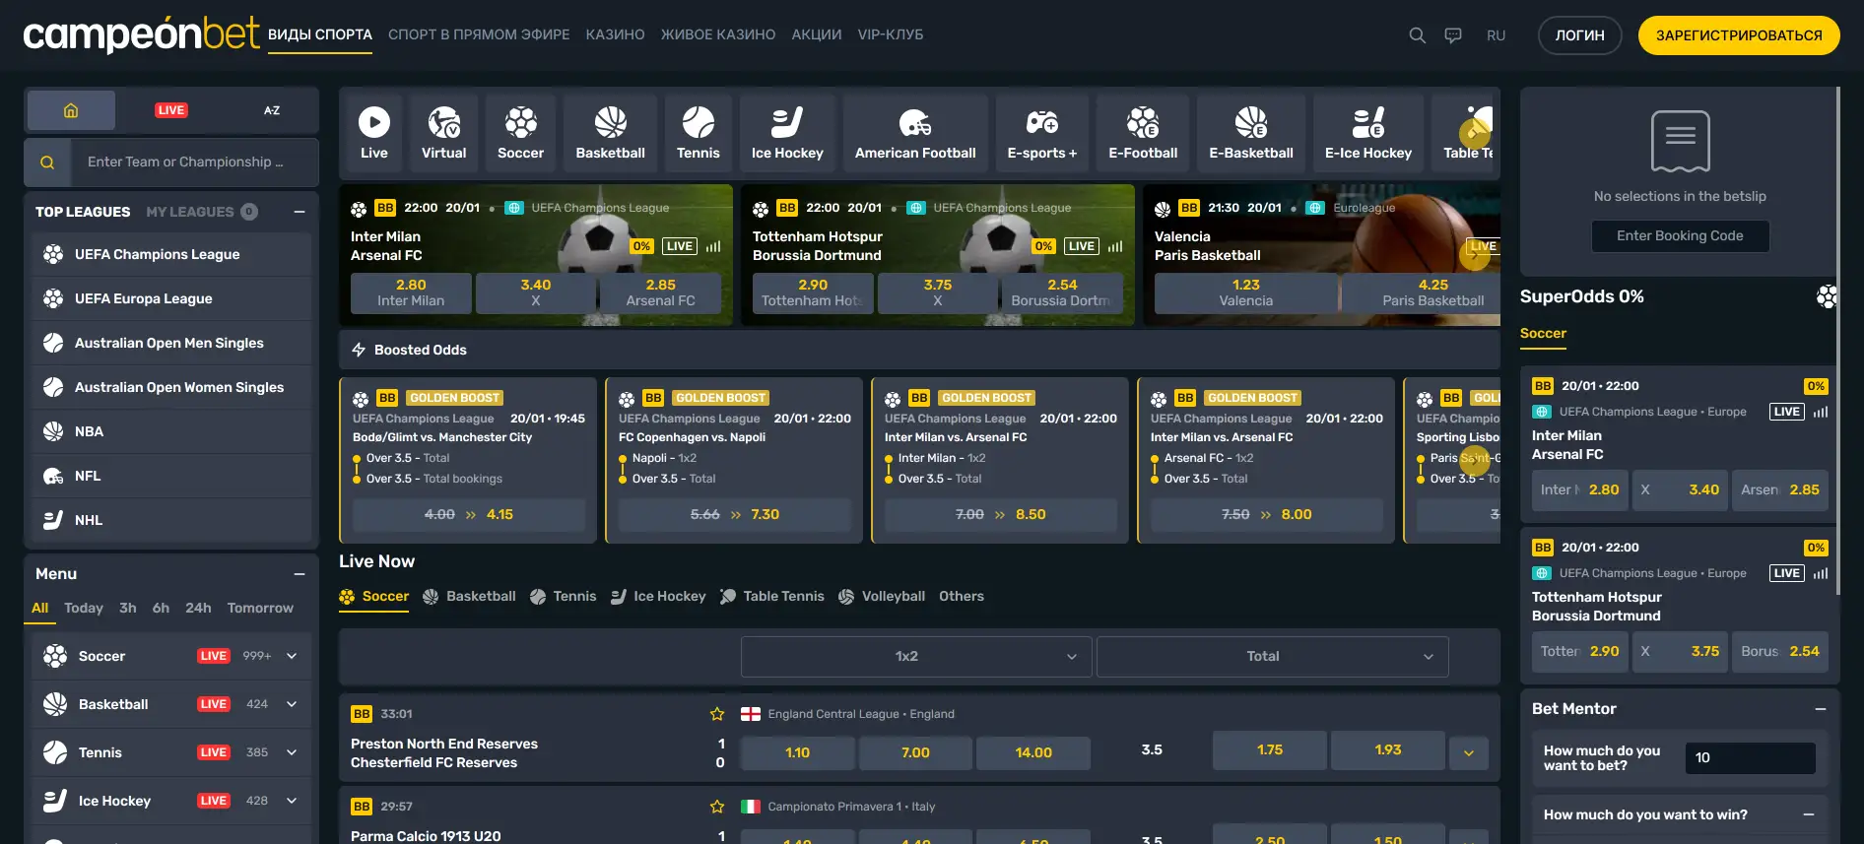
Task: Open the live chat support icon
Action: 1453,35
